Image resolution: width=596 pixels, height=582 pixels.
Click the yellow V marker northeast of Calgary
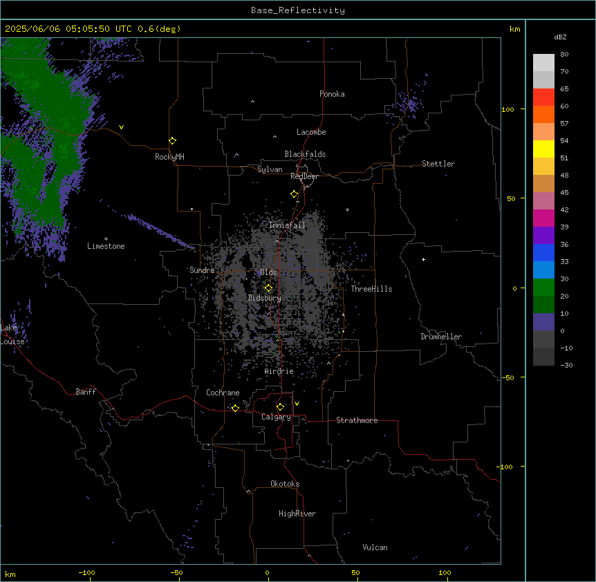click(297, 404)
